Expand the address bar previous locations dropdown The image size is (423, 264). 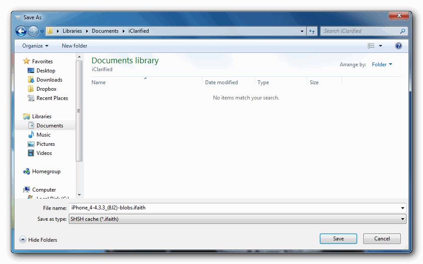302,31
